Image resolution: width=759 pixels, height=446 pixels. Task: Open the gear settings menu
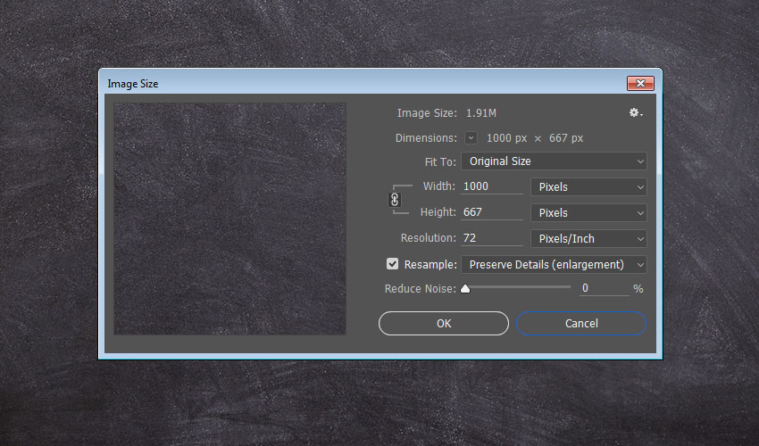coord(635,113)
